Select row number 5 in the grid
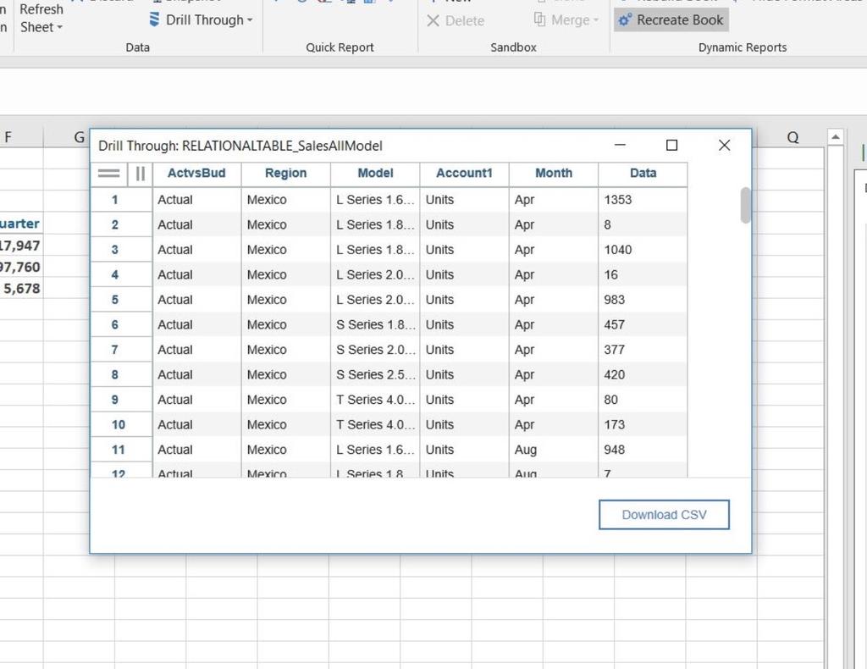This screenshot has width=867, height=669. pyautogui.click(x=121, y=300)
